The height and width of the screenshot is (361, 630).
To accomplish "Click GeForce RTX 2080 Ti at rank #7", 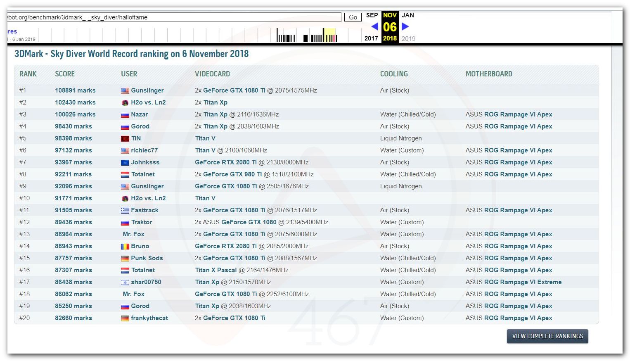I will pos(226,162).
